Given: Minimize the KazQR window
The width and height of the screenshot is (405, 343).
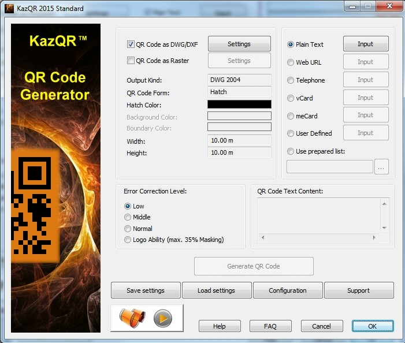Looking at the screenshot, I should [352, 6].
